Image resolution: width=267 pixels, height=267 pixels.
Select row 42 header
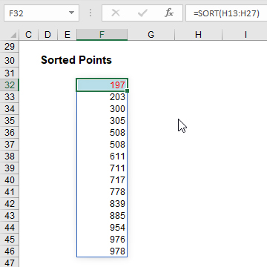(x=10, y=204)
